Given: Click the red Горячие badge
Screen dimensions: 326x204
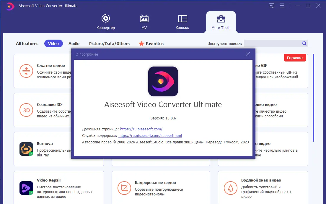Looking at the screenshot, I should tap(295, 58).
